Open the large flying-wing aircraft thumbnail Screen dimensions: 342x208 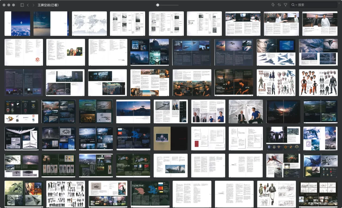(21, 138)
